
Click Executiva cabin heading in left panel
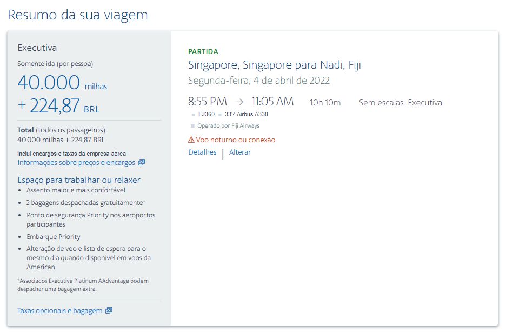coord(37,48)
